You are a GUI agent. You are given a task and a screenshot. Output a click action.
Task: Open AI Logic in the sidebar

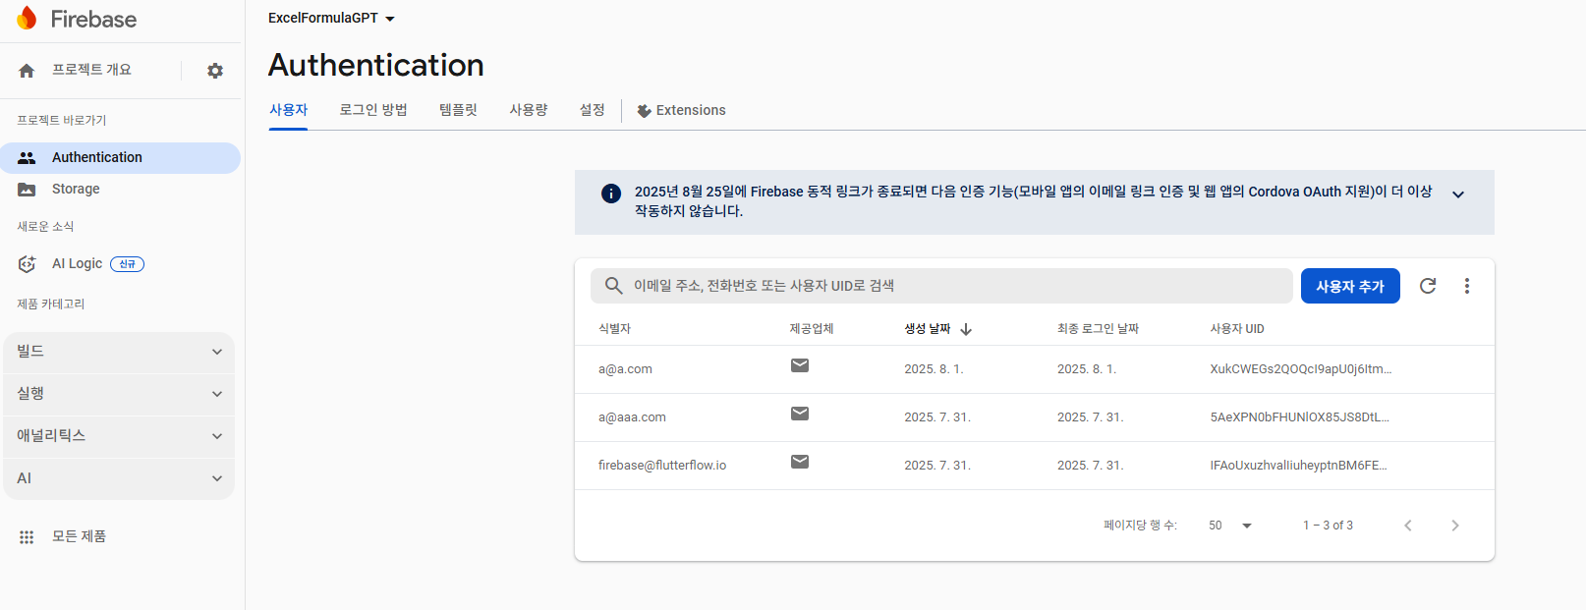pyautogui.click(x=77, y=264)
